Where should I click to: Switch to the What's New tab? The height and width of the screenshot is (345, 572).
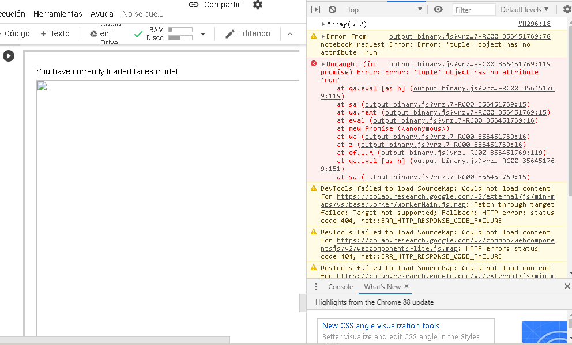[x=382, y=287]
